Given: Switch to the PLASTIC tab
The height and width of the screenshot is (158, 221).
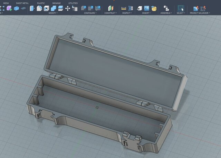Looking at the screenshot, I should (x=41, y=3).
